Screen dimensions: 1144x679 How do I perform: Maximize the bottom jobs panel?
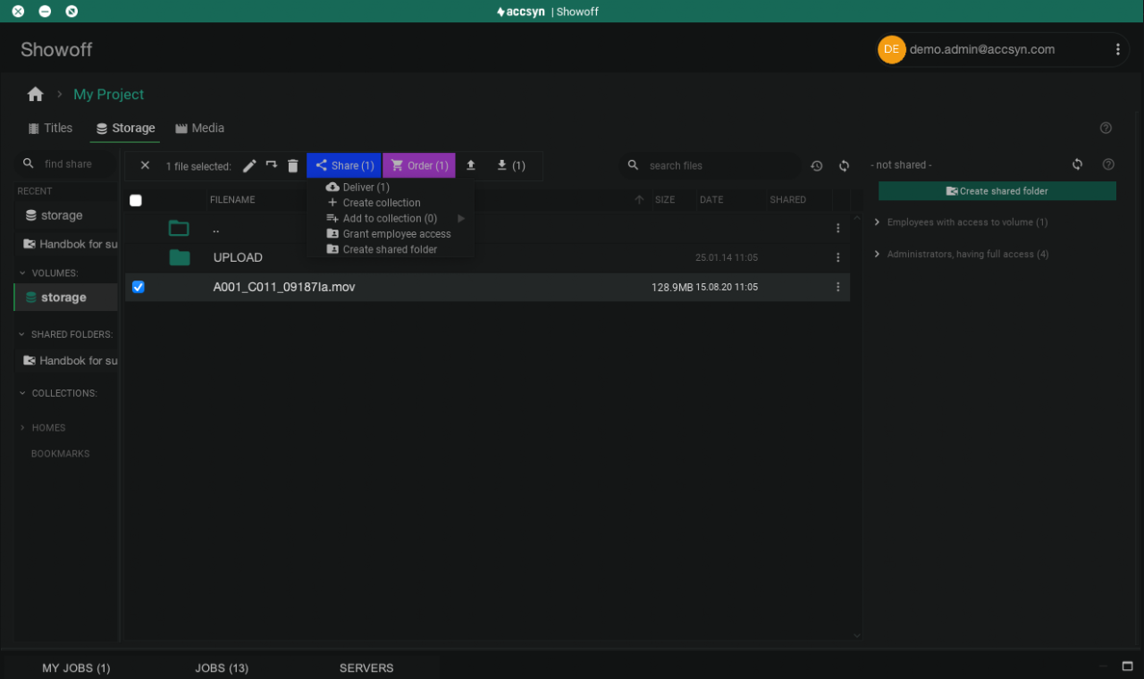tap(1127, 666)
